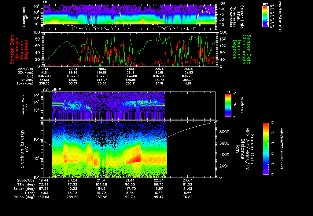Click the SZA value "95.01"
This screenshot has height=216, width=313.
[x=159, y=73]
